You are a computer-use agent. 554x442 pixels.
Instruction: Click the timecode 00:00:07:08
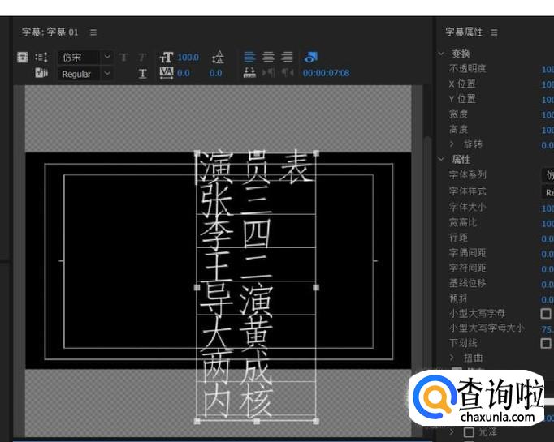point(326,73)
